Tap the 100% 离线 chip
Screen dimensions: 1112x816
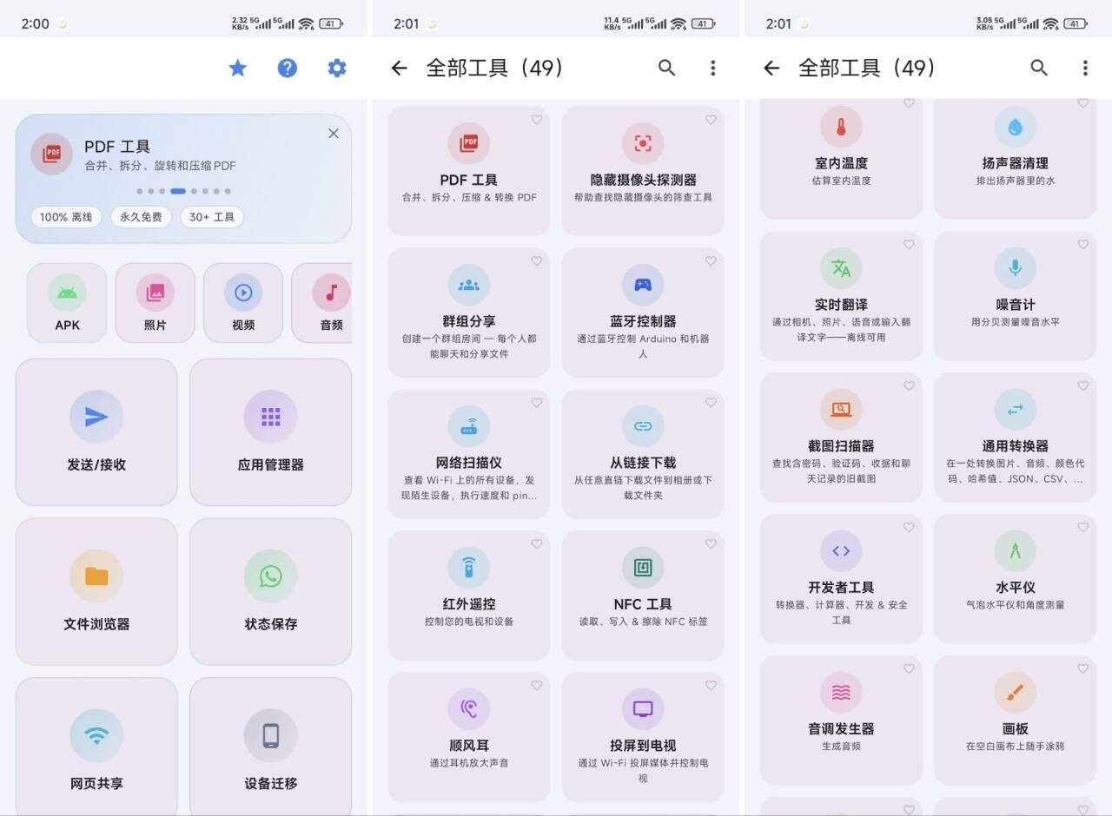[66, 217]
